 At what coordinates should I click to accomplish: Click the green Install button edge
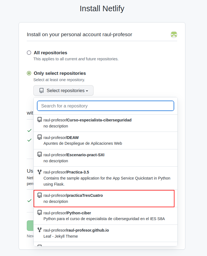click(x=30, y=226)
